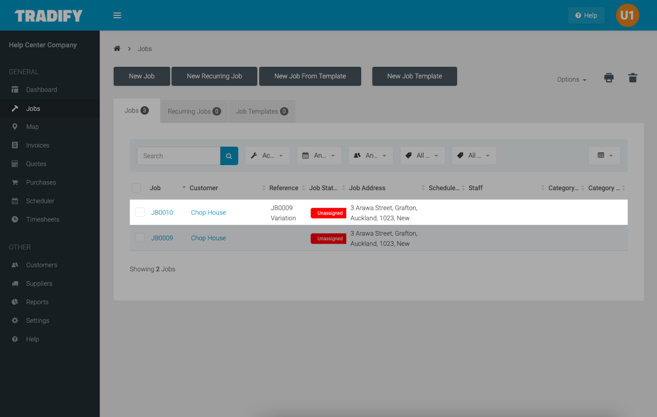The image size is (657, 417).
Task: Click the trash bin icon
Action: pos(633,78)
